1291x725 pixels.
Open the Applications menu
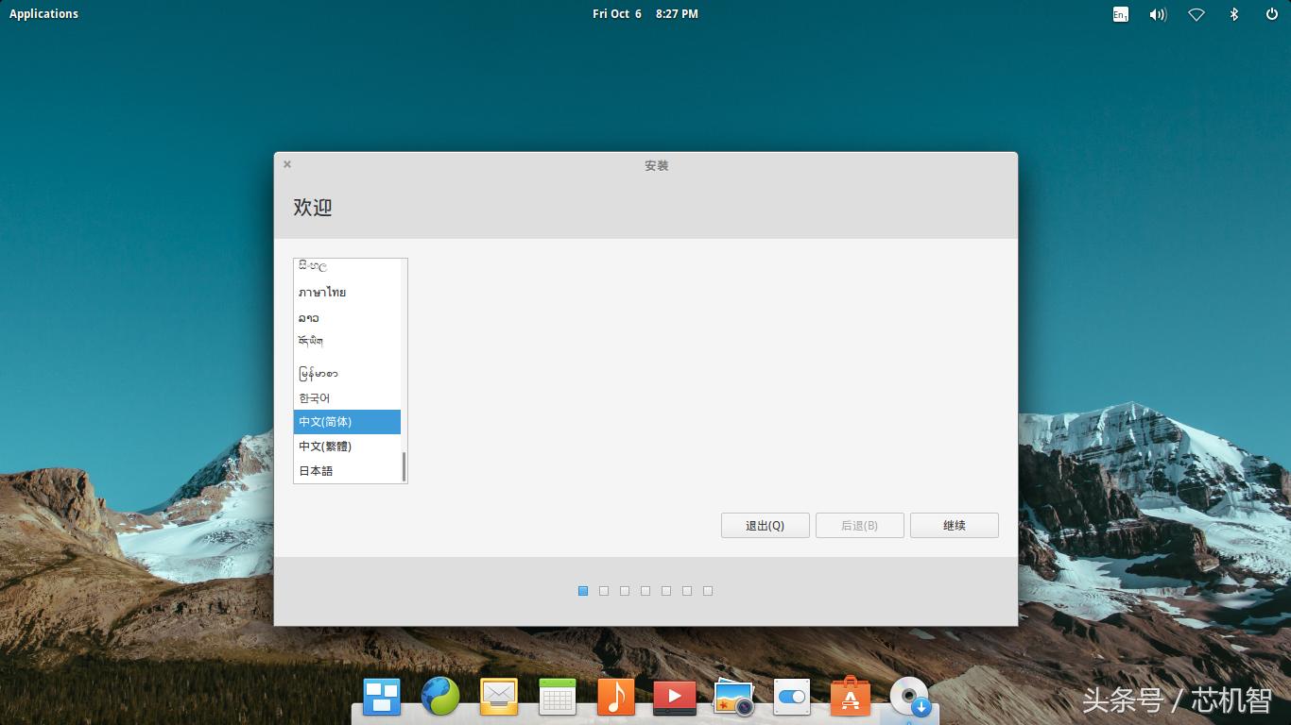(43, 13)
